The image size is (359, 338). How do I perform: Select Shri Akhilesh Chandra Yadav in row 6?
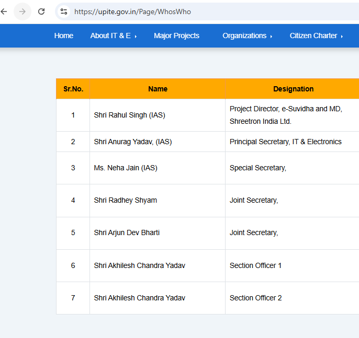(x=139, y=265)
